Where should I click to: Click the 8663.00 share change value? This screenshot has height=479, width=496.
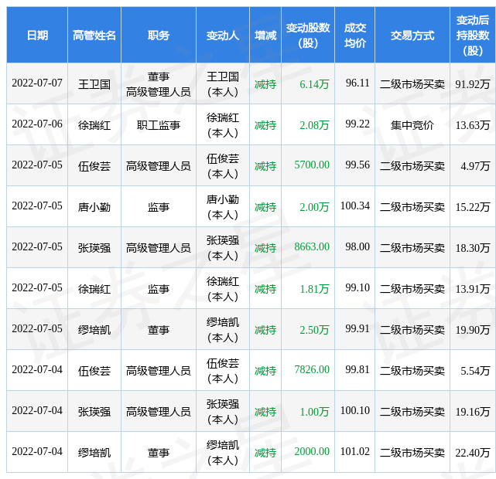point(312,246)
